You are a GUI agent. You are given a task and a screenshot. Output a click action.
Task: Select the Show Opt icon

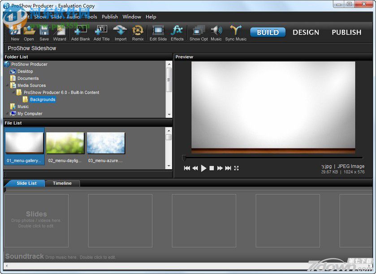(x=198, y=32)
